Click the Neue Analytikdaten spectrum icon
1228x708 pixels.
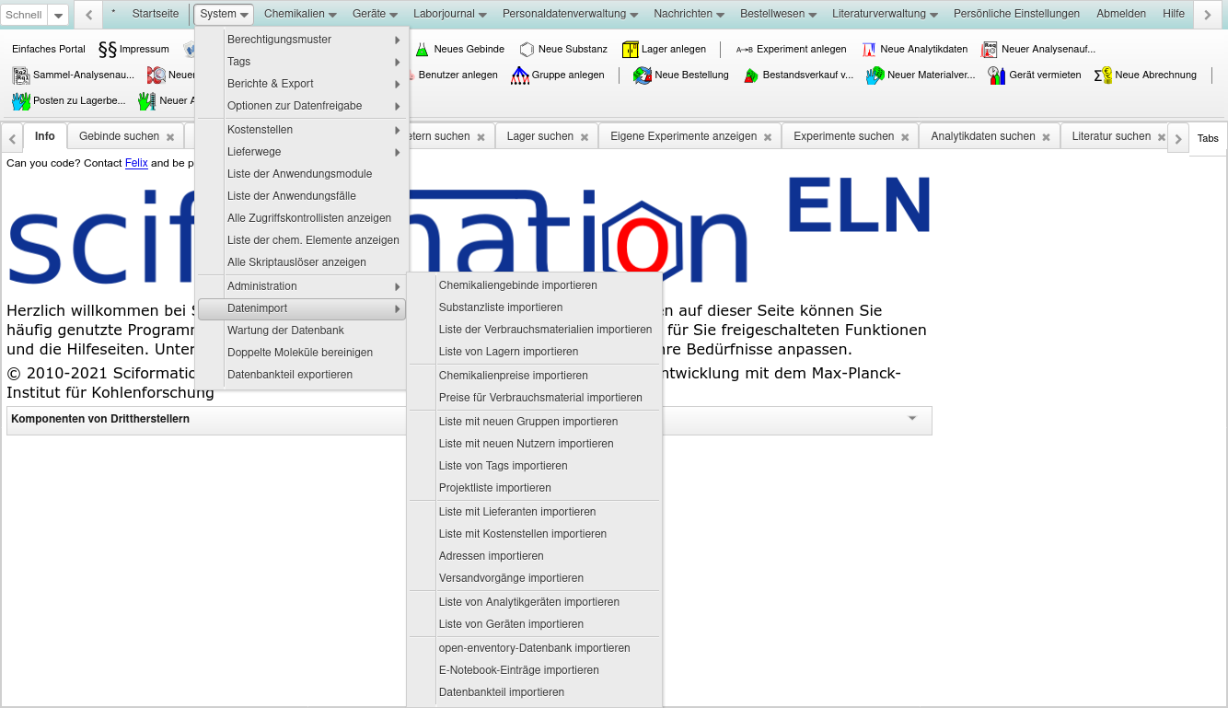point(869,49)
